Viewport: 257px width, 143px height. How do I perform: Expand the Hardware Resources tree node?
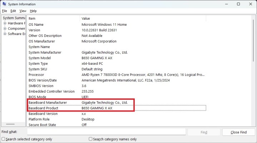coord(5,23)
